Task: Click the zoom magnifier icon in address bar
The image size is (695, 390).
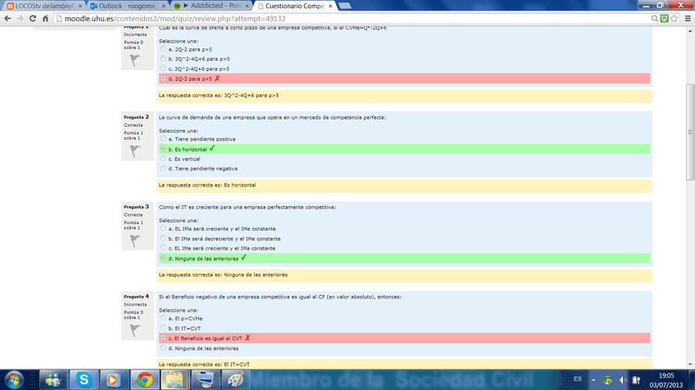Action: click(656, 18)
